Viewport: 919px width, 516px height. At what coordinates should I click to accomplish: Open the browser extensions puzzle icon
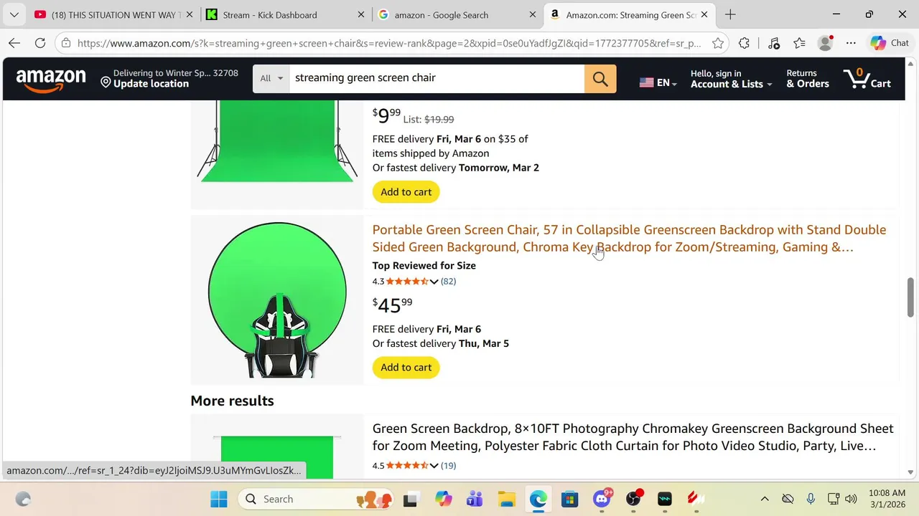coord(744,43)
